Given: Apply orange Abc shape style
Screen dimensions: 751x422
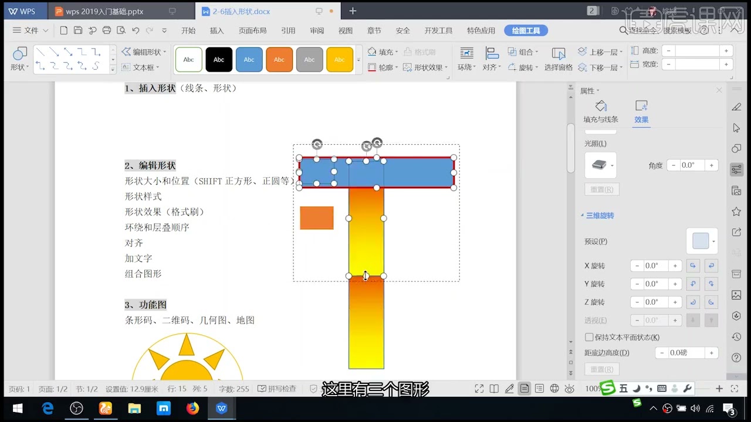Looking at the screenshot, I should (x=279, y=59).
